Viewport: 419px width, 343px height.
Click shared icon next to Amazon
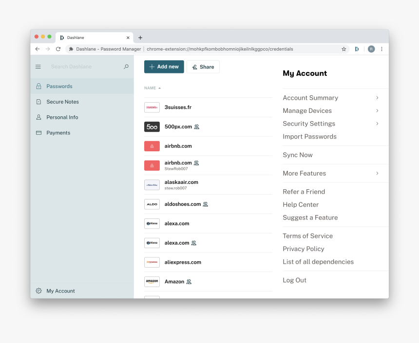pyautogui.click(x=189, y=282)
